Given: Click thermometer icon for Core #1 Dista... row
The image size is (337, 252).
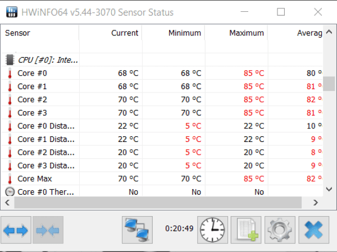Looking at the screenshot, I should point(10,139).
